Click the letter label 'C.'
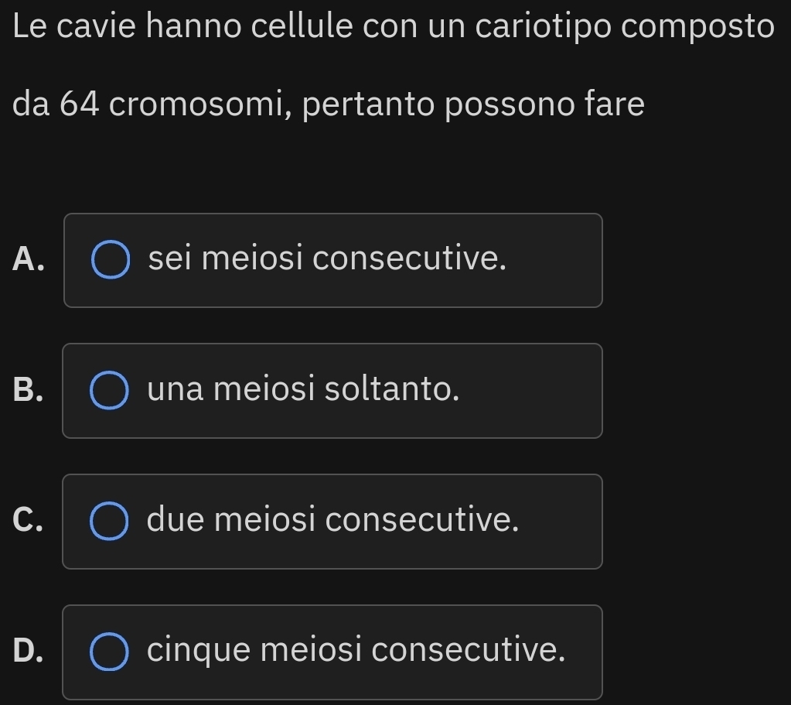 29,522
